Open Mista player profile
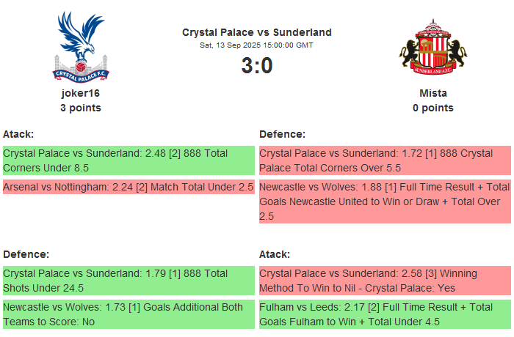Screen dimensions: 514x337 pyautogui.click(x=433, y=93)
